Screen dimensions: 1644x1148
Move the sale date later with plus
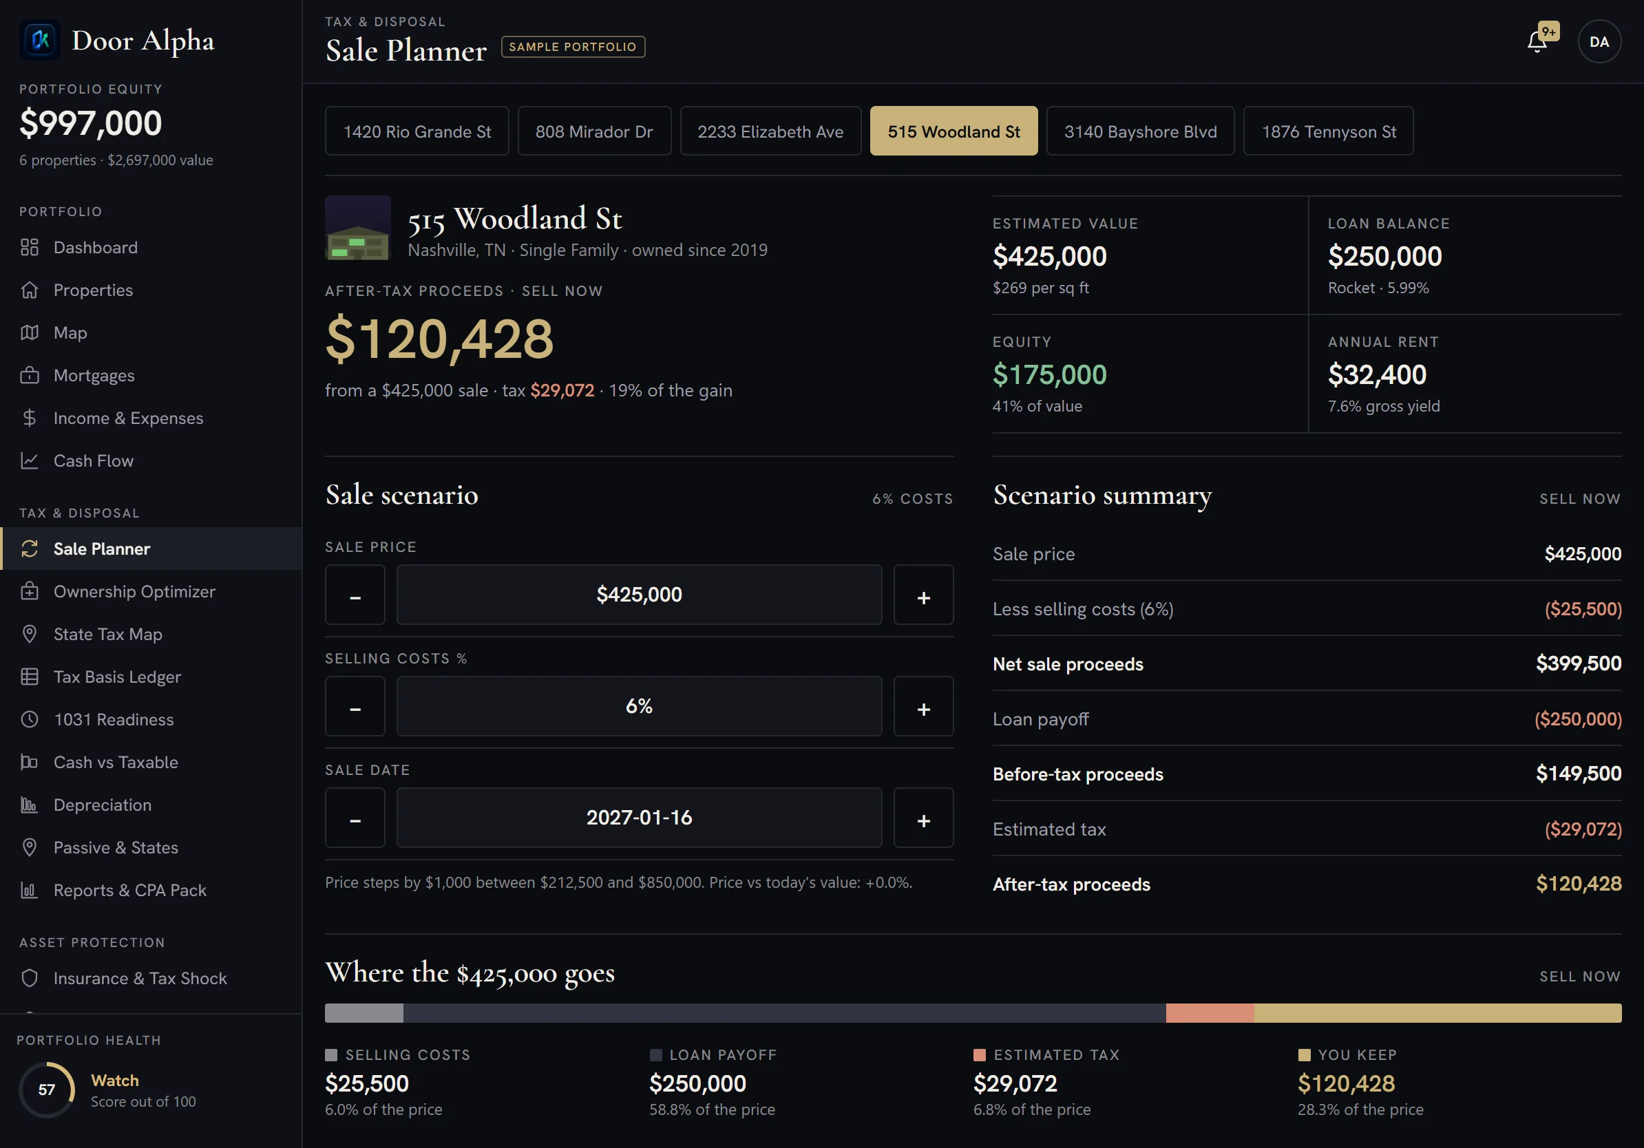924,818
